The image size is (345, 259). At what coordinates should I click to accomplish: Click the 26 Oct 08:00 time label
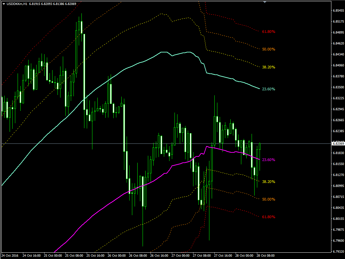pyautogui.click(x=138, y=255)
